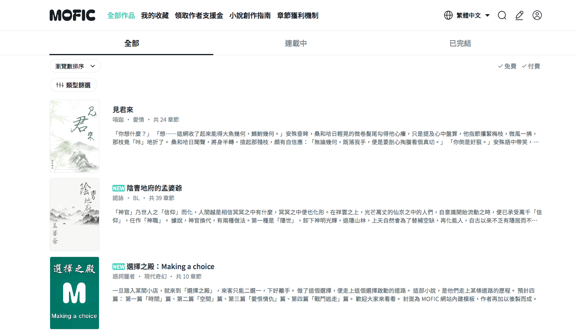This screenshot has height=333, width=577.
Task: Open the 類型篩選 genre filter
Action: [73, 85]
